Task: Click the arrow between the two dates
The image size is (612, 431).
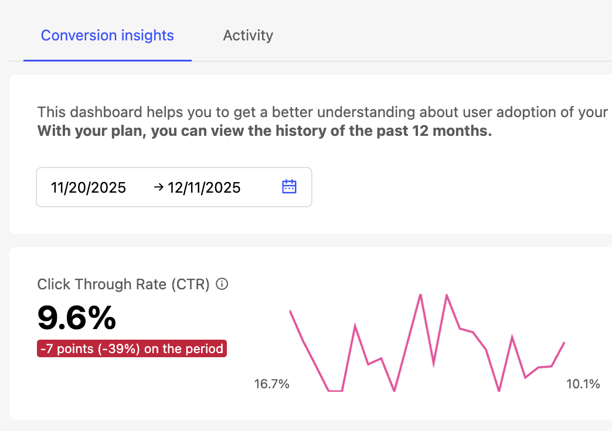Action: (158, 187)
